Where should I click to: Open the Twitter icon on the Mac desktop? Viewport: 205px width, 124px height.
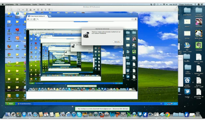coord(187,92)
